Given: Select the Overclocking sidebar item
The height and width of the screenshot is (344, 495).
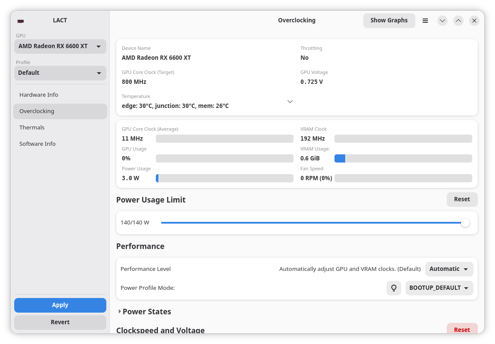Looking at the screenshot, I should 60,111.
